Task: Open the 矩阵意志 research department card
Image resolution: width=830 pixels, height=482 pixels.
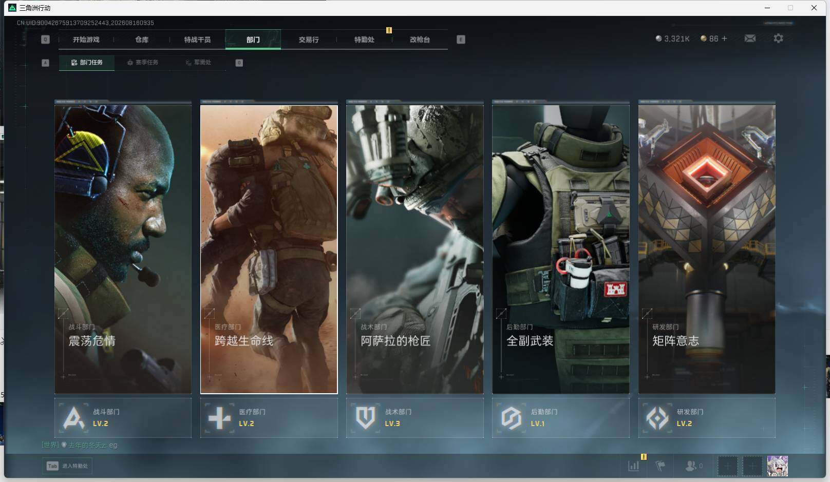Action: [707, 249]
